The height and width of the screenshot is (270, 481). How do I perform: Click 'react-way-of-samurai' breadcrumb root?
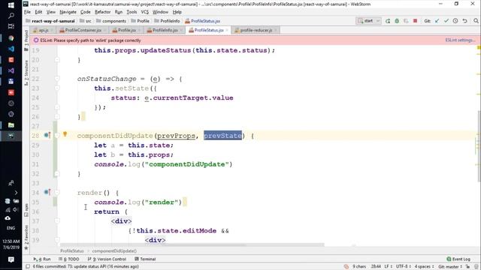pos(53,21)
